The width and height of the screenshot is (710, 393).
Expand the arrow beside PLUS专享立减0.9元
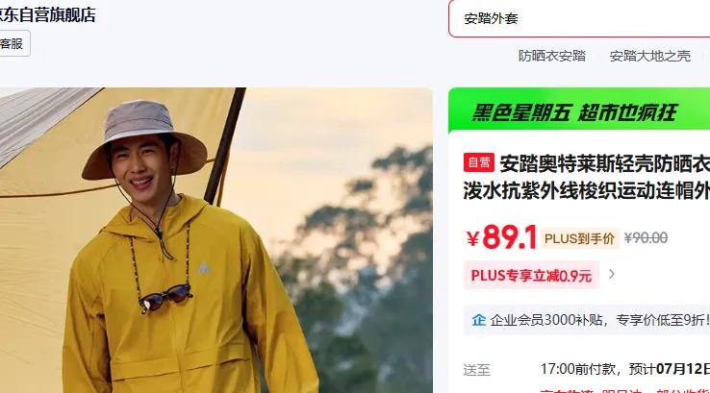611,274
